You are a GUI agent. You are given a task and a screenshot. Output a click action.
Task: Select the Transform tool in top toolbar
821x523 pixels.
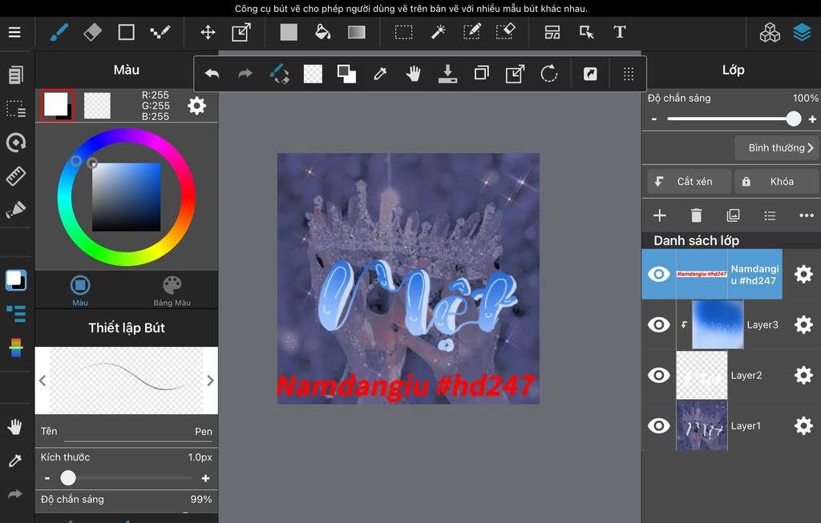tap(241, 32)
